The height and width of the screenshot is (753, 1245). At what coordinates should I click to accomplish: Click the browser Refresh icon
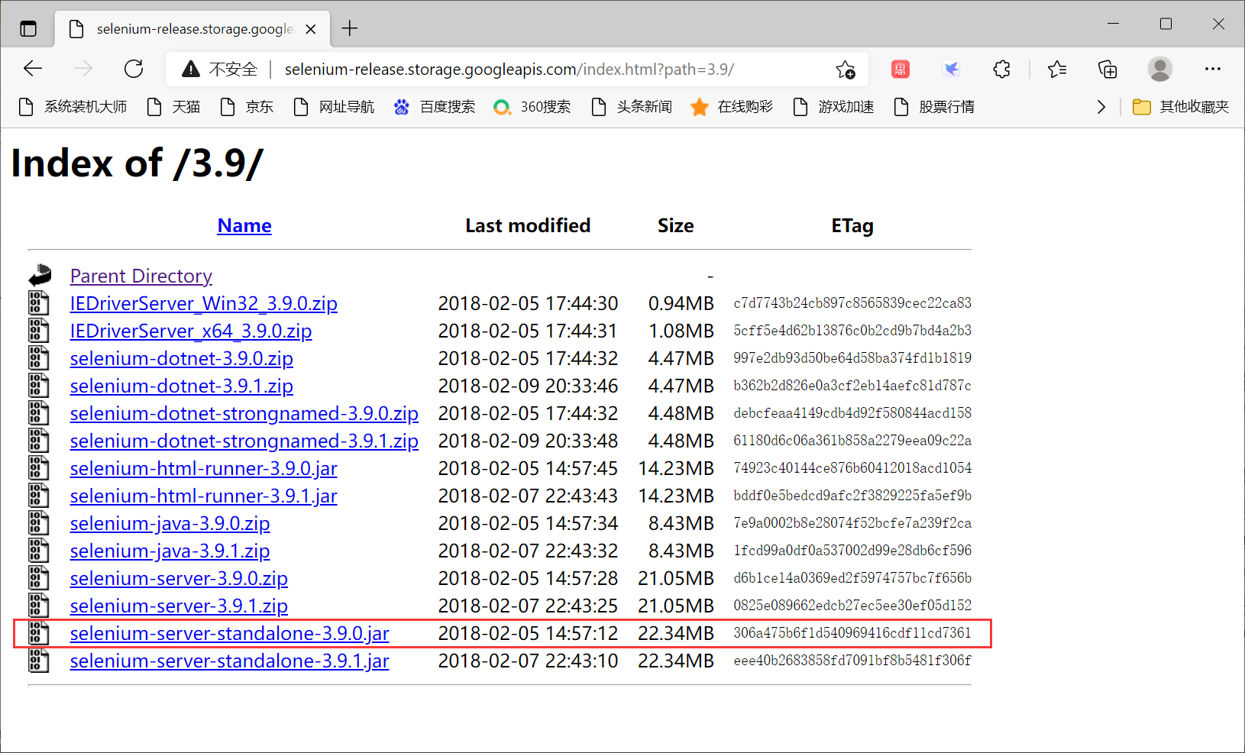tap(134, 69)
